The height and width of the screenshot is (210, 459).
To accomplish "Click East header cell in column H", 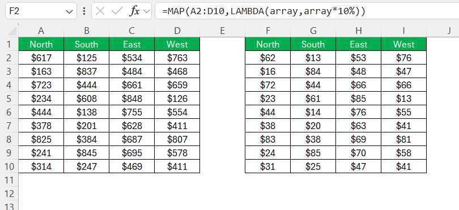I will click(x=358, y=44).
